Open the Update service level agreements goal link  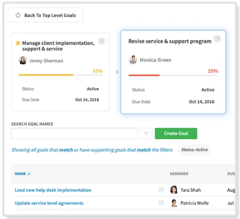coord(49,203)
